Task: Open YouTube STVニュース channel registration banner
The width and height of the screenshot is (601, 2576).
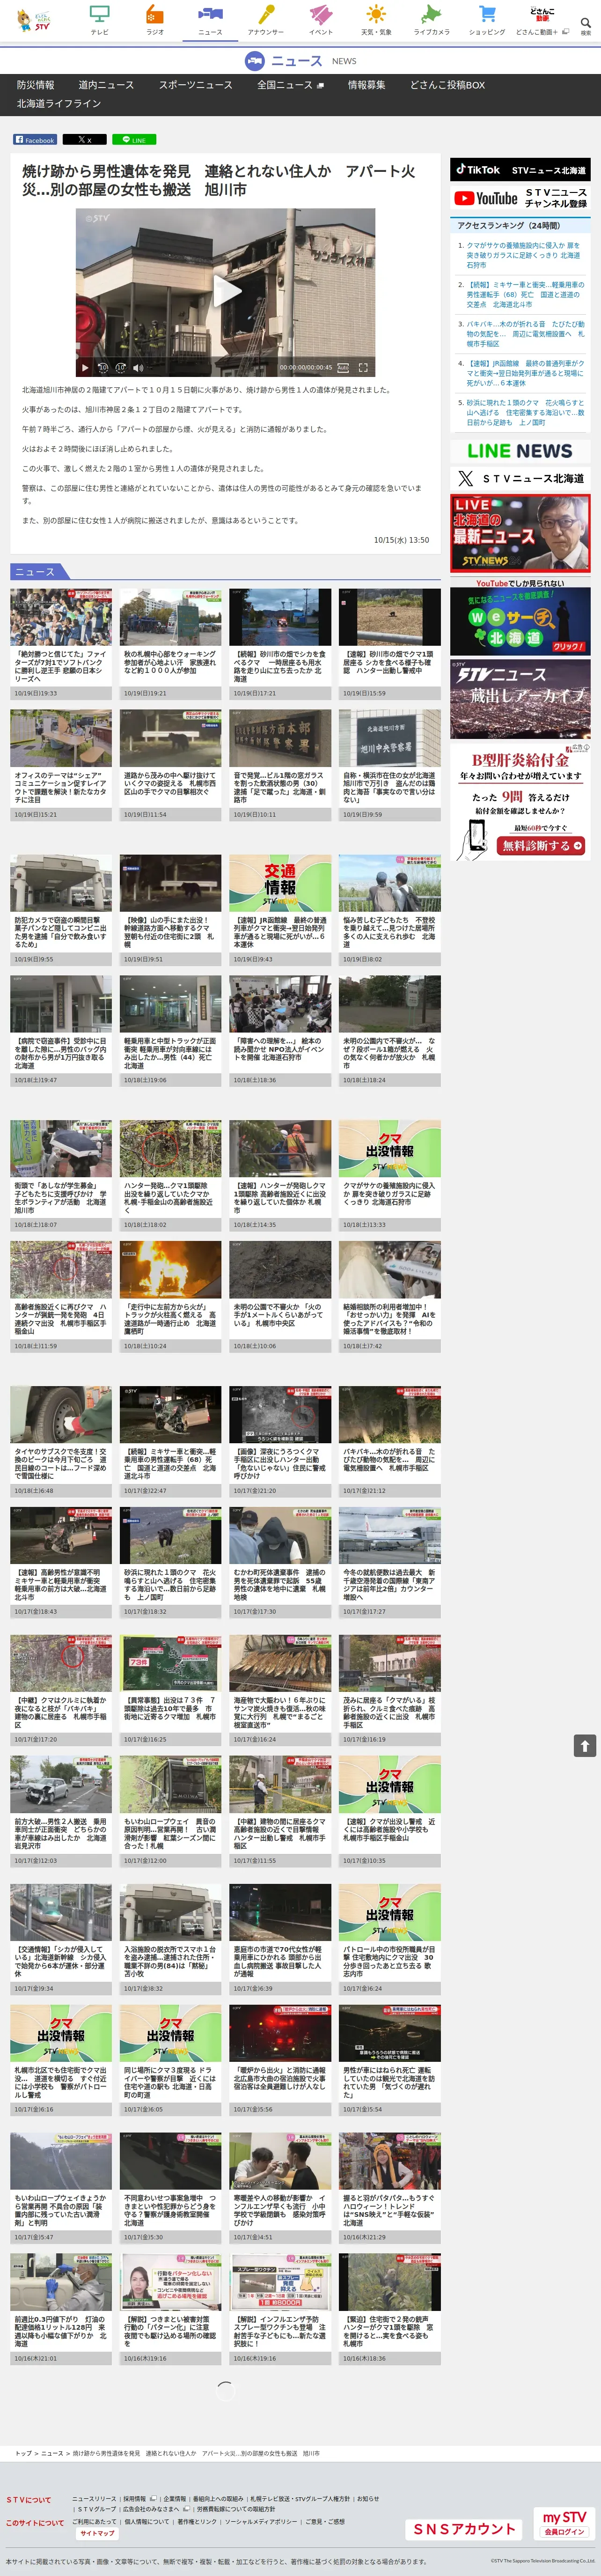Action: tap(520, 198)
